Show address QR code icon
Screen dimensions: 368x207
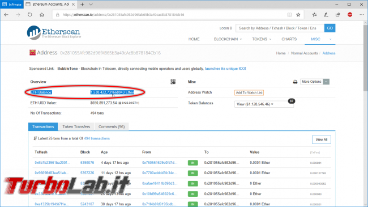click(x=173, y=82)
